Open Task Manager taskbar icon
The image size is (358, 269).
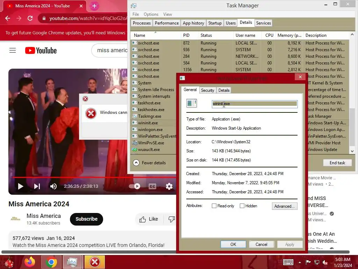coord(73,262)
